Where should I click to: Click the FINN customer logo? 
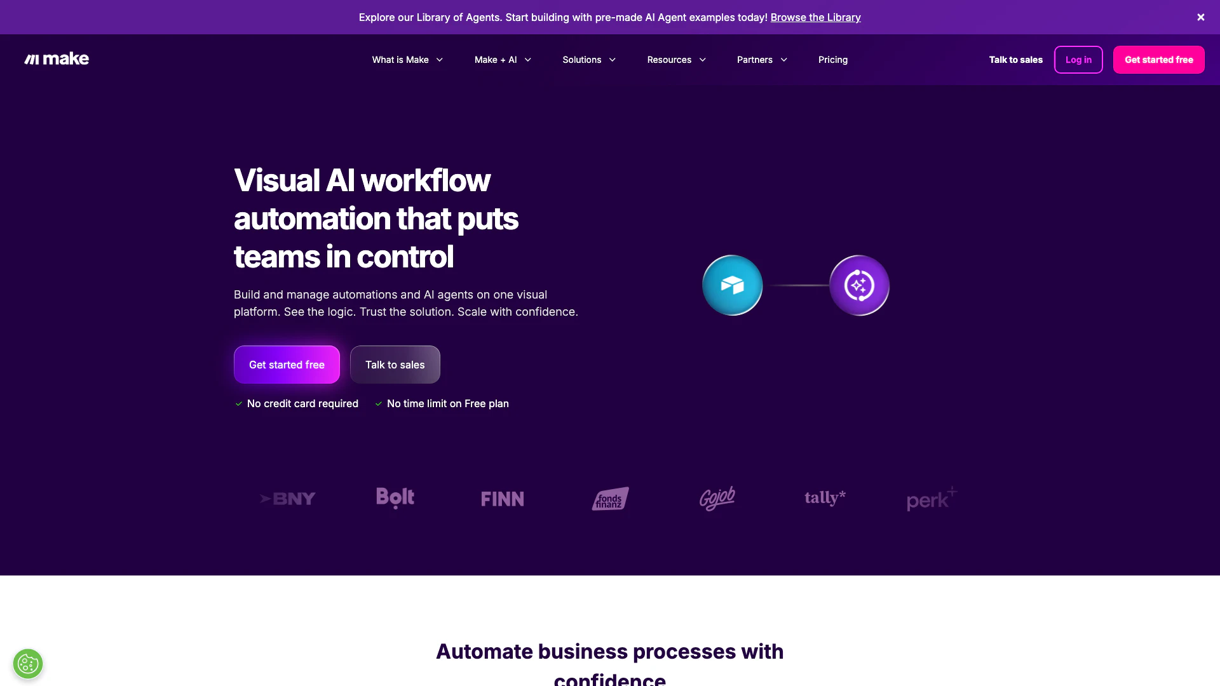pos(502,499)
